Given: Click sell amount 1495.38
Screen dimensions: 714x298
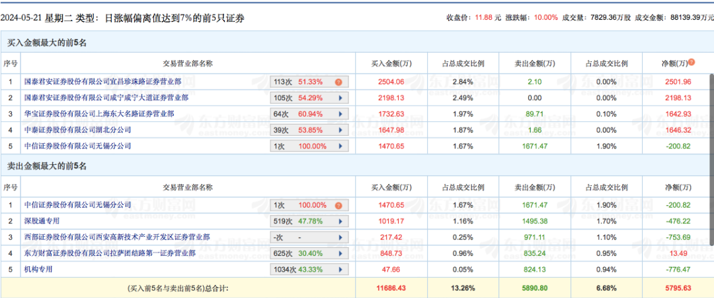Looking at the screenshot, I should [x=535, y=222].
